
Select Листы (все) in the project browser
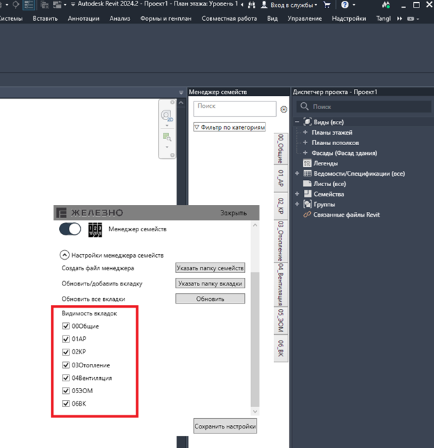(x=330, y=183)
